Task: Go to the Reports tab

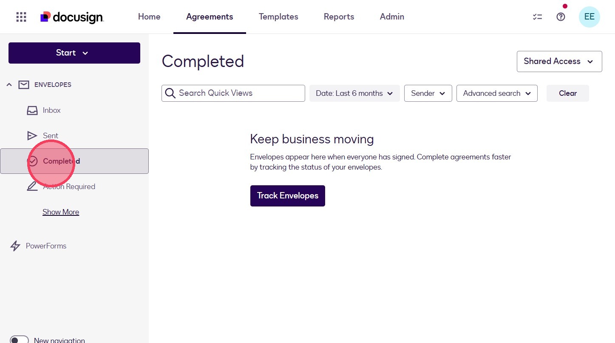Action: coord(339,17)
